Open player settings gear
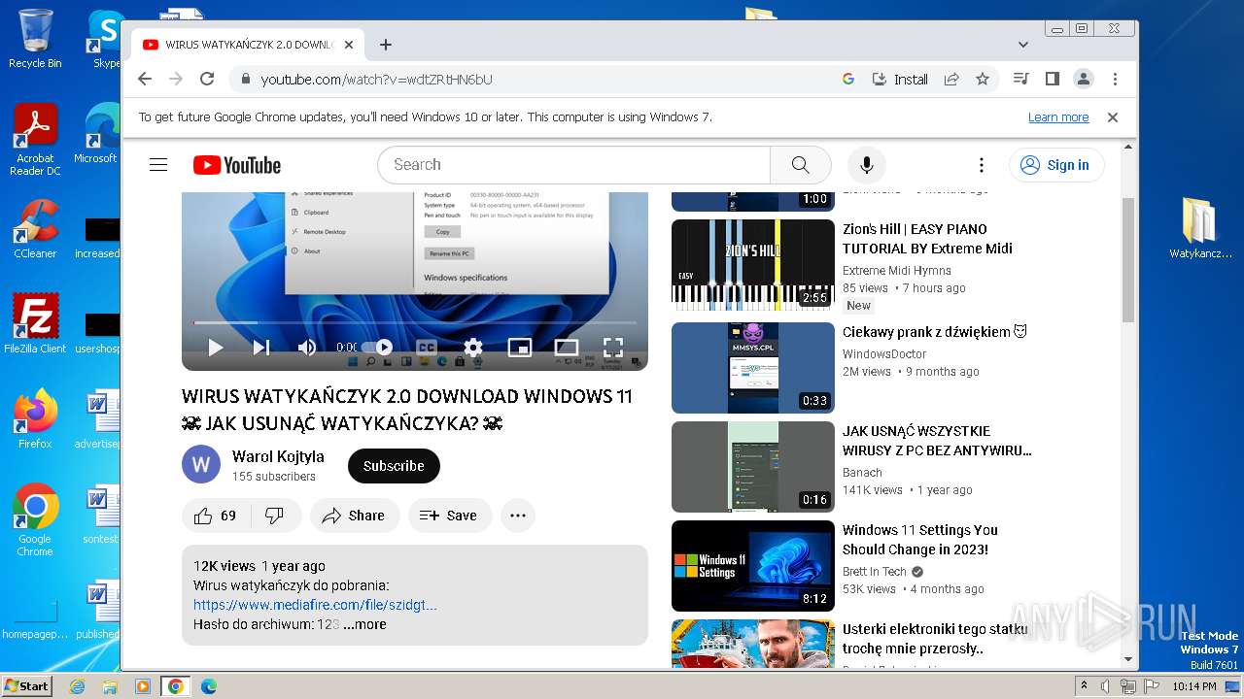Viewport: 1244px width, 699px height. [x=473, y=348]
